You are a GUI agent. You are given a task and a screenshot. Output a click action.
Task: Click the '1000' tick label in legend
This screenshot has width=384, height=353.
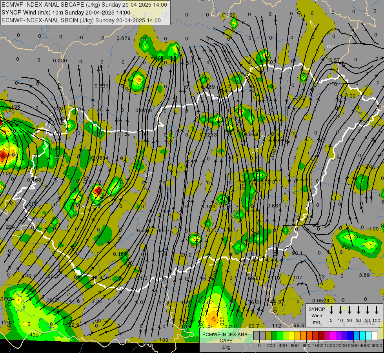(x=318, y=346)
